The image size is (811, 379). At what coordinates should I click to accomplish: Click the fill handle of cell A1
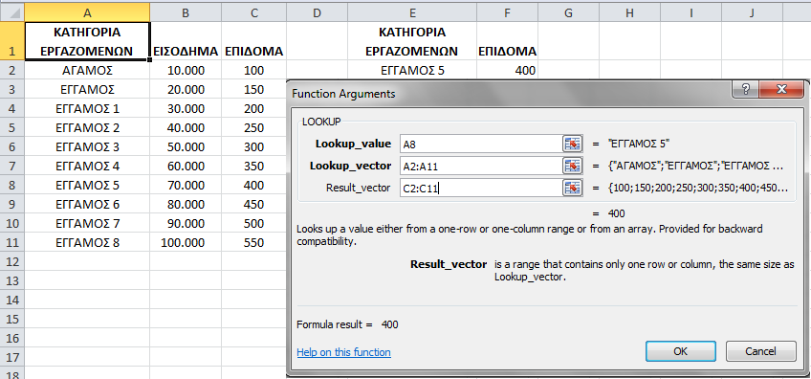click(149, 60)
